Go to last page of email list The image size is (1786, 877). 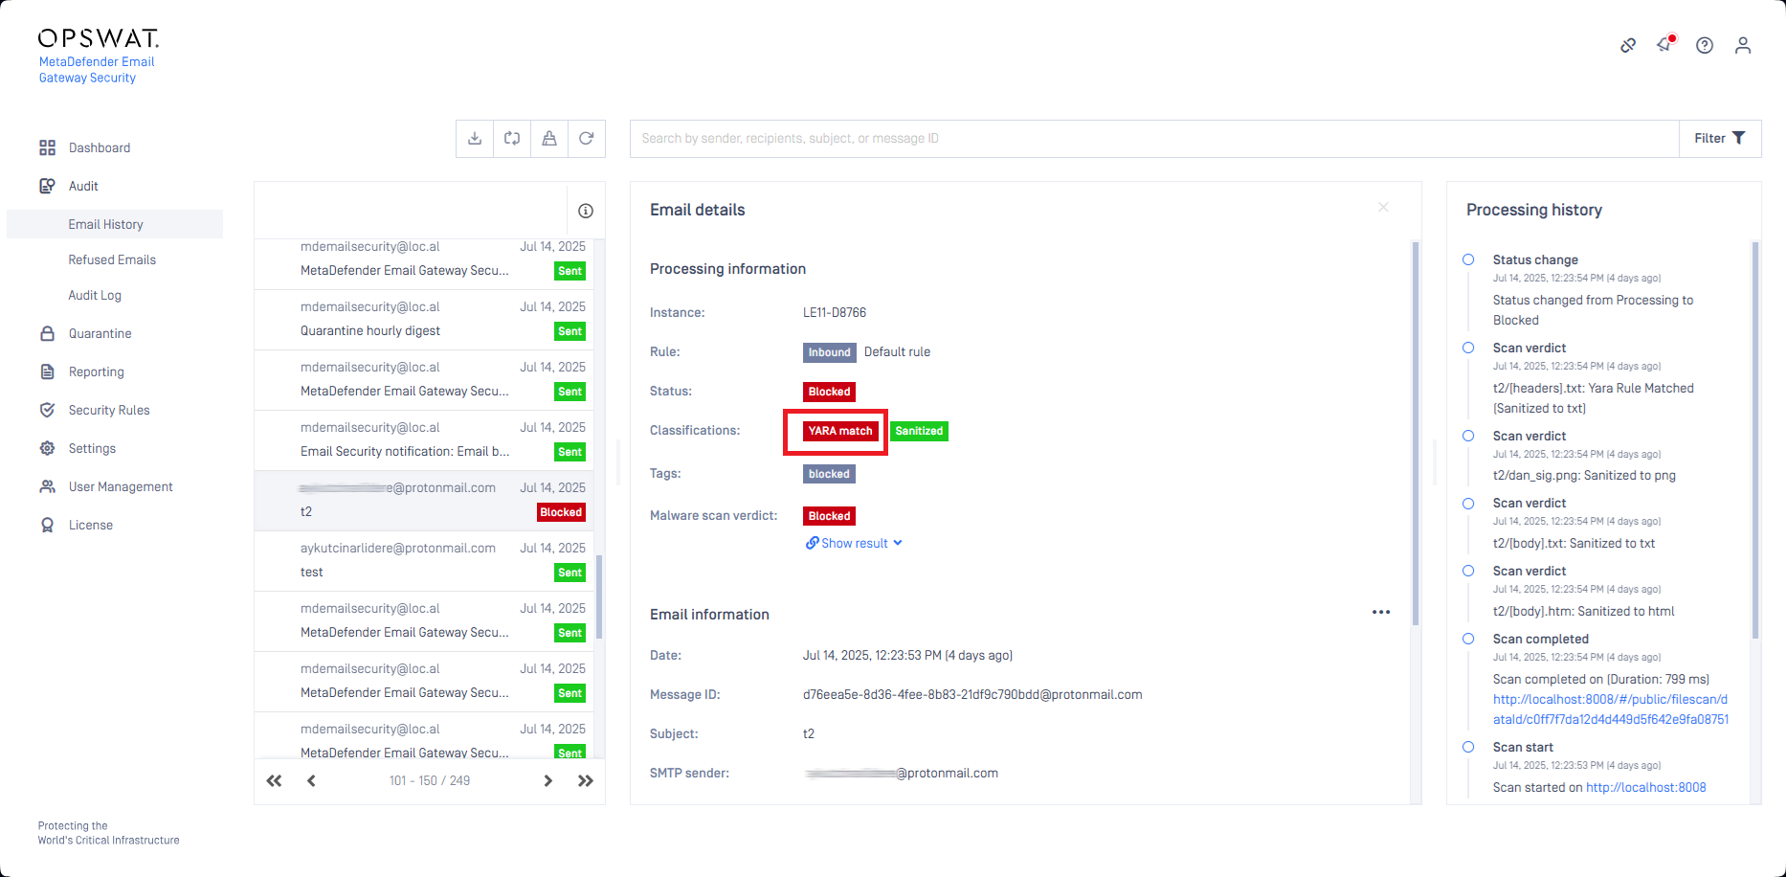[x=586, y=780]
